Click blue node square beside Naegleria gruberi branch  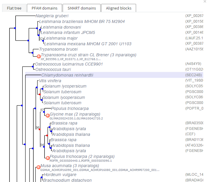coord(15,28)
